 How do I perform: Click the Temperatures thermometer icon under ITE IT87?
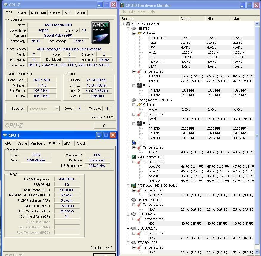139,71
